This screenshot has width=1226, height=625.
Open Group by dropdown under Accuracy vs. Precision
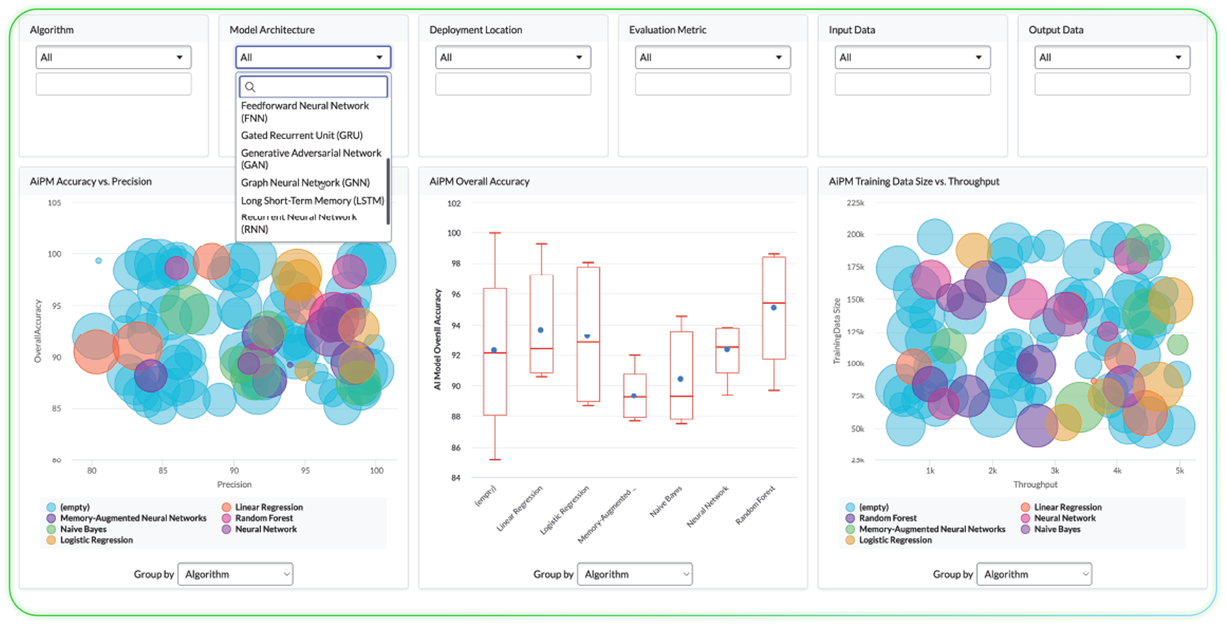click(x=235, y=574)
